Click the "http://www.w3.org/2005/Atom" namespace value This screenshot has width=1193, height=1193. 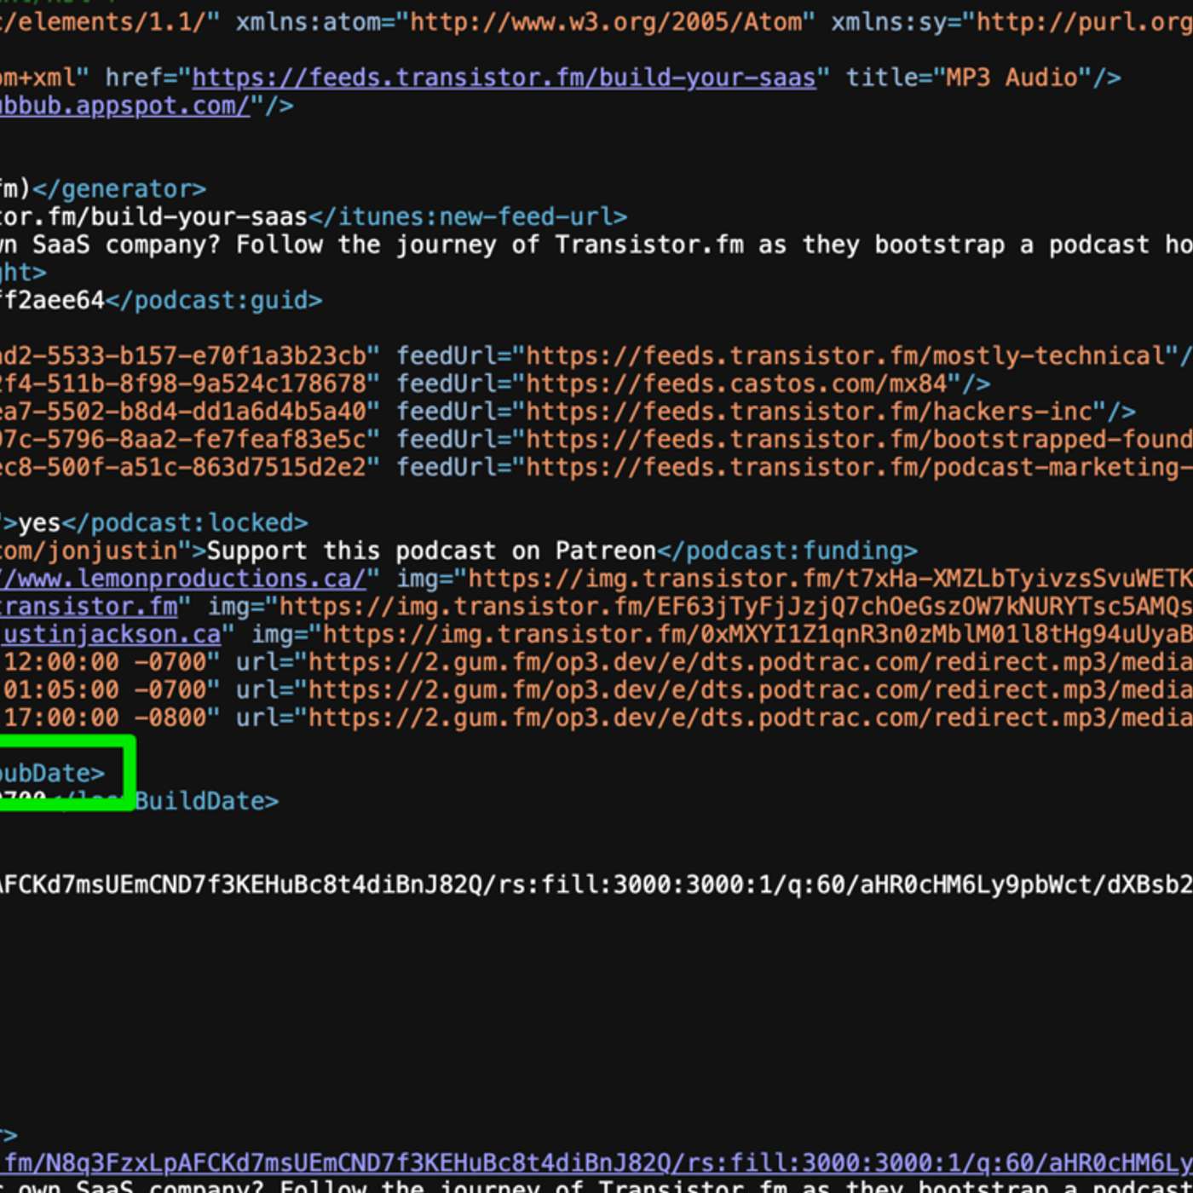coord(606,21)
